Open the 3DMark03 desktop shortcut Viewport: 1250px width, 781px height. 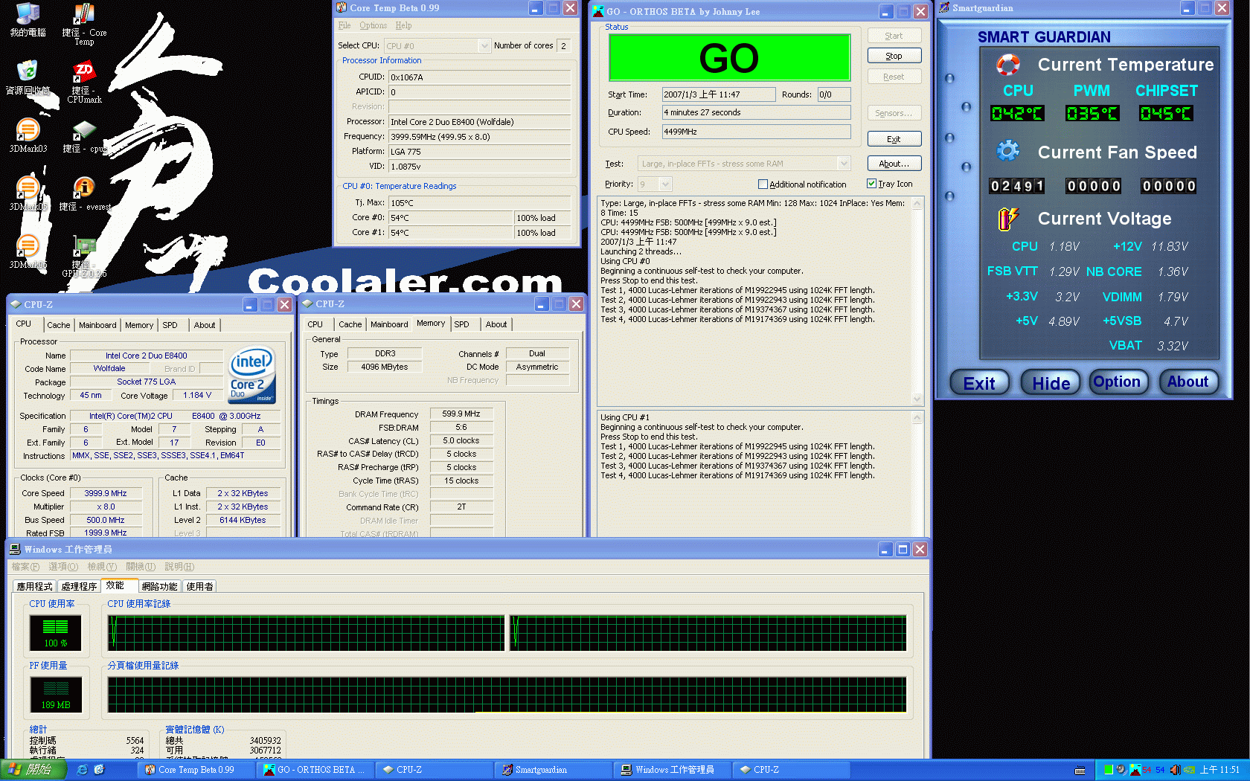point(28,135)
